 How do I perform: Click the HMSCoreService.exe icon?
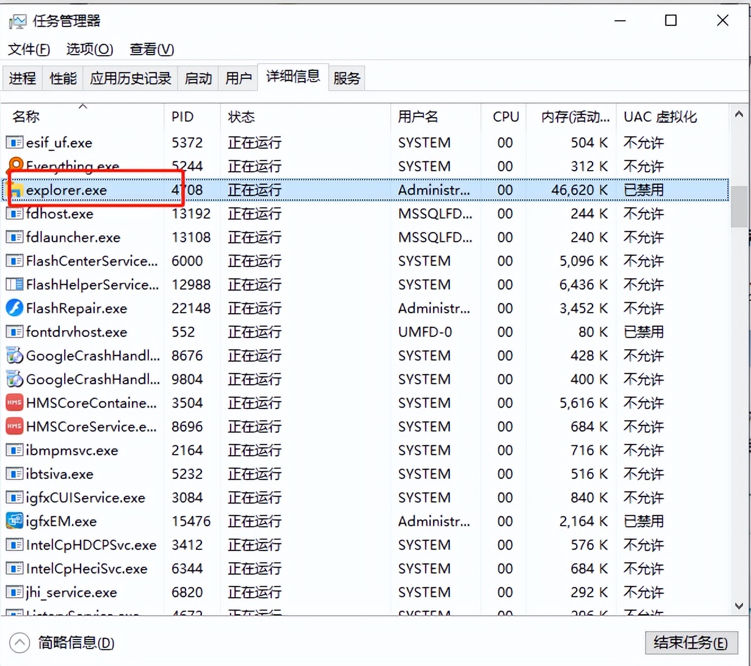tap(14, 427)
